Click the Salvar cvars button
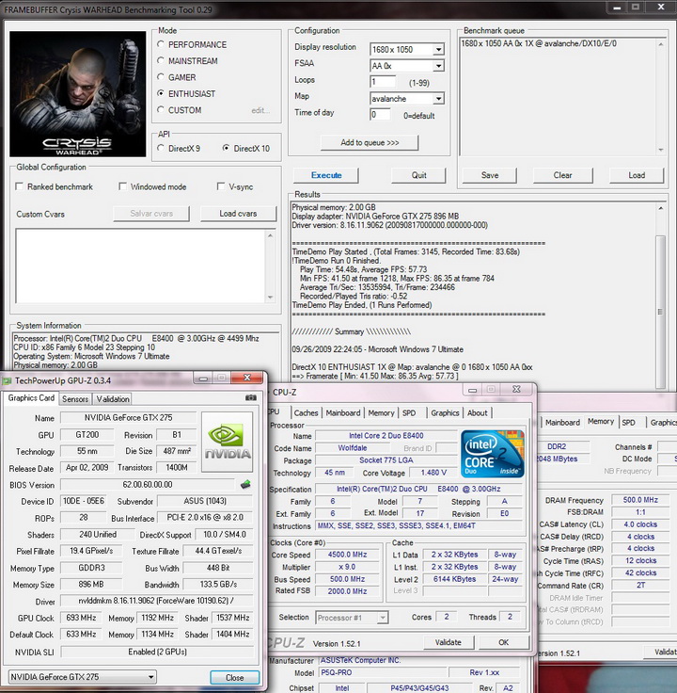 point(151,214)
